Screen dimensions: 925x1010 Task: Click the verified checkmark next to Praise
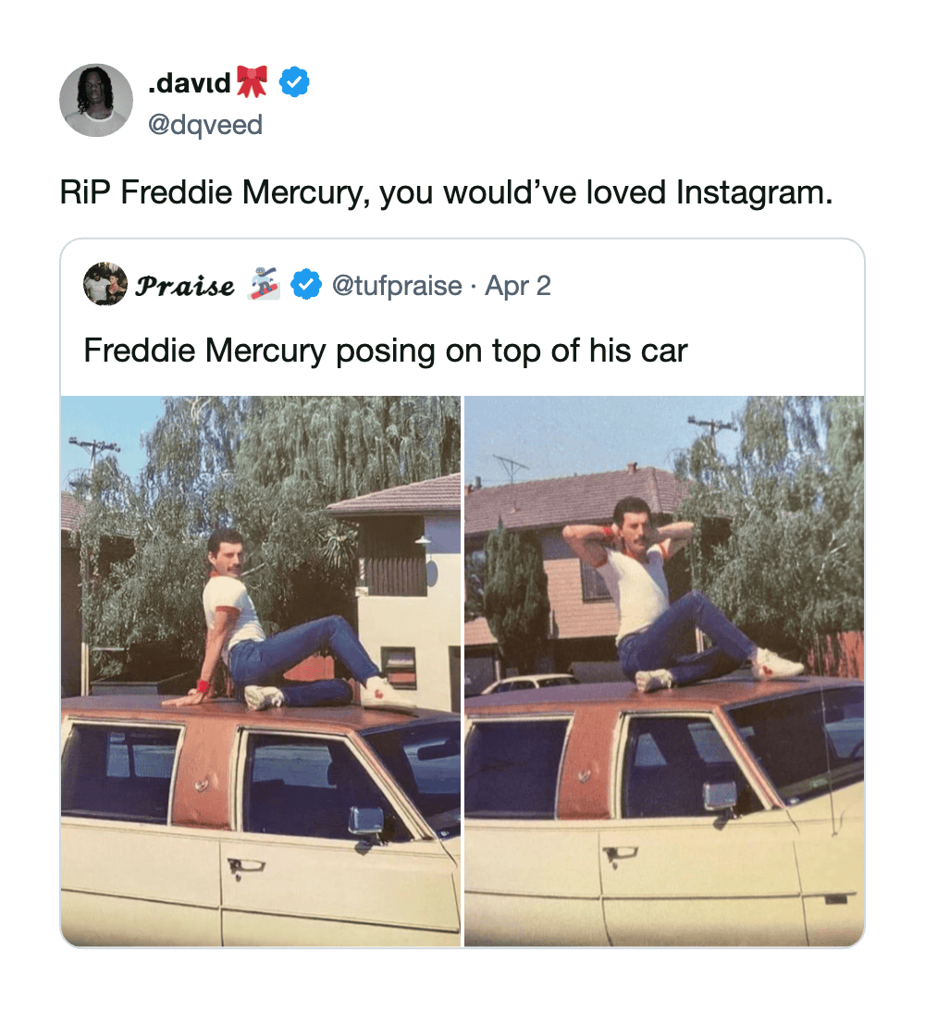pyautogui.click(x=305, y=285)
